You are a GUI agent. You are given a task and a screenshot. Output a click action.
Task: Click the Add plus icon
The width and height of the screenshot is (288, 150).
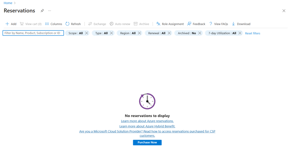(7, 24)
